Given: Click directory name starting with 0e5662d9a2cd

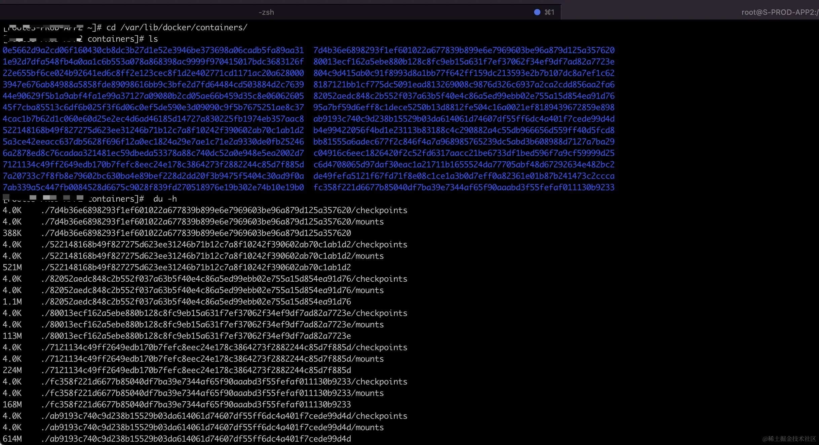Looking at the screenshot, I should coord(153,50).
